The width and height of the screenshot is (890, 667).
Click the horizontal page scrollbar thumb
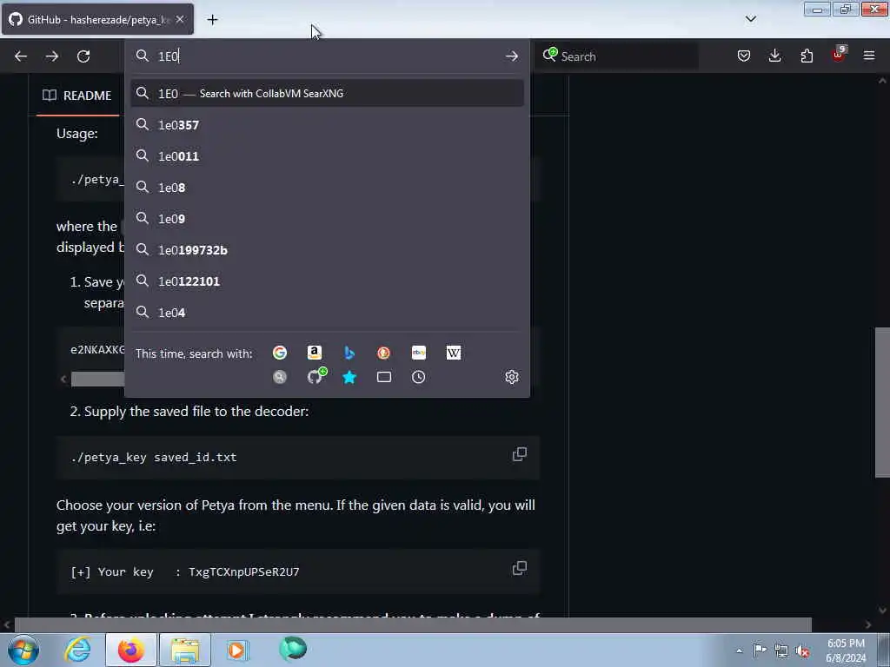click(413, 625)
